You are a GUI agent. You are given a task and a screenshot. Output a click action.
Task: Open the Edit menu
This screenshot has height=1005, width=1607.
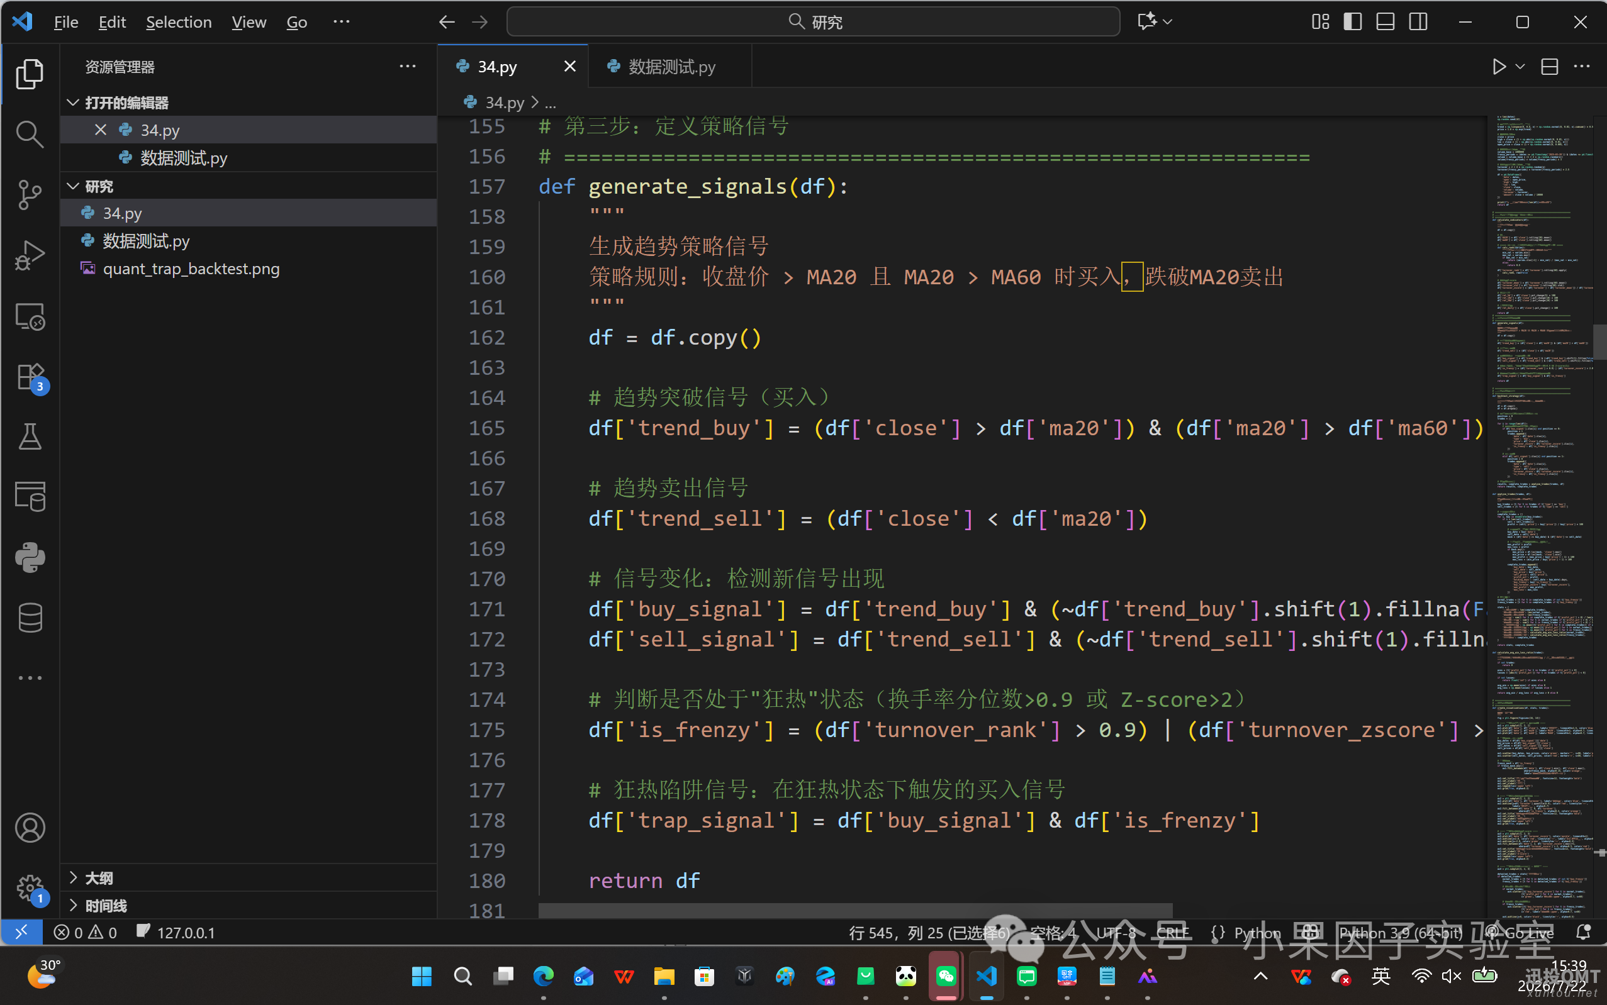[x=112, y=22]
